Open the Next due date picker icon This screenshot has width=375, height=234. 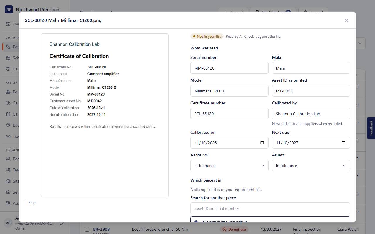click(344, 143)
